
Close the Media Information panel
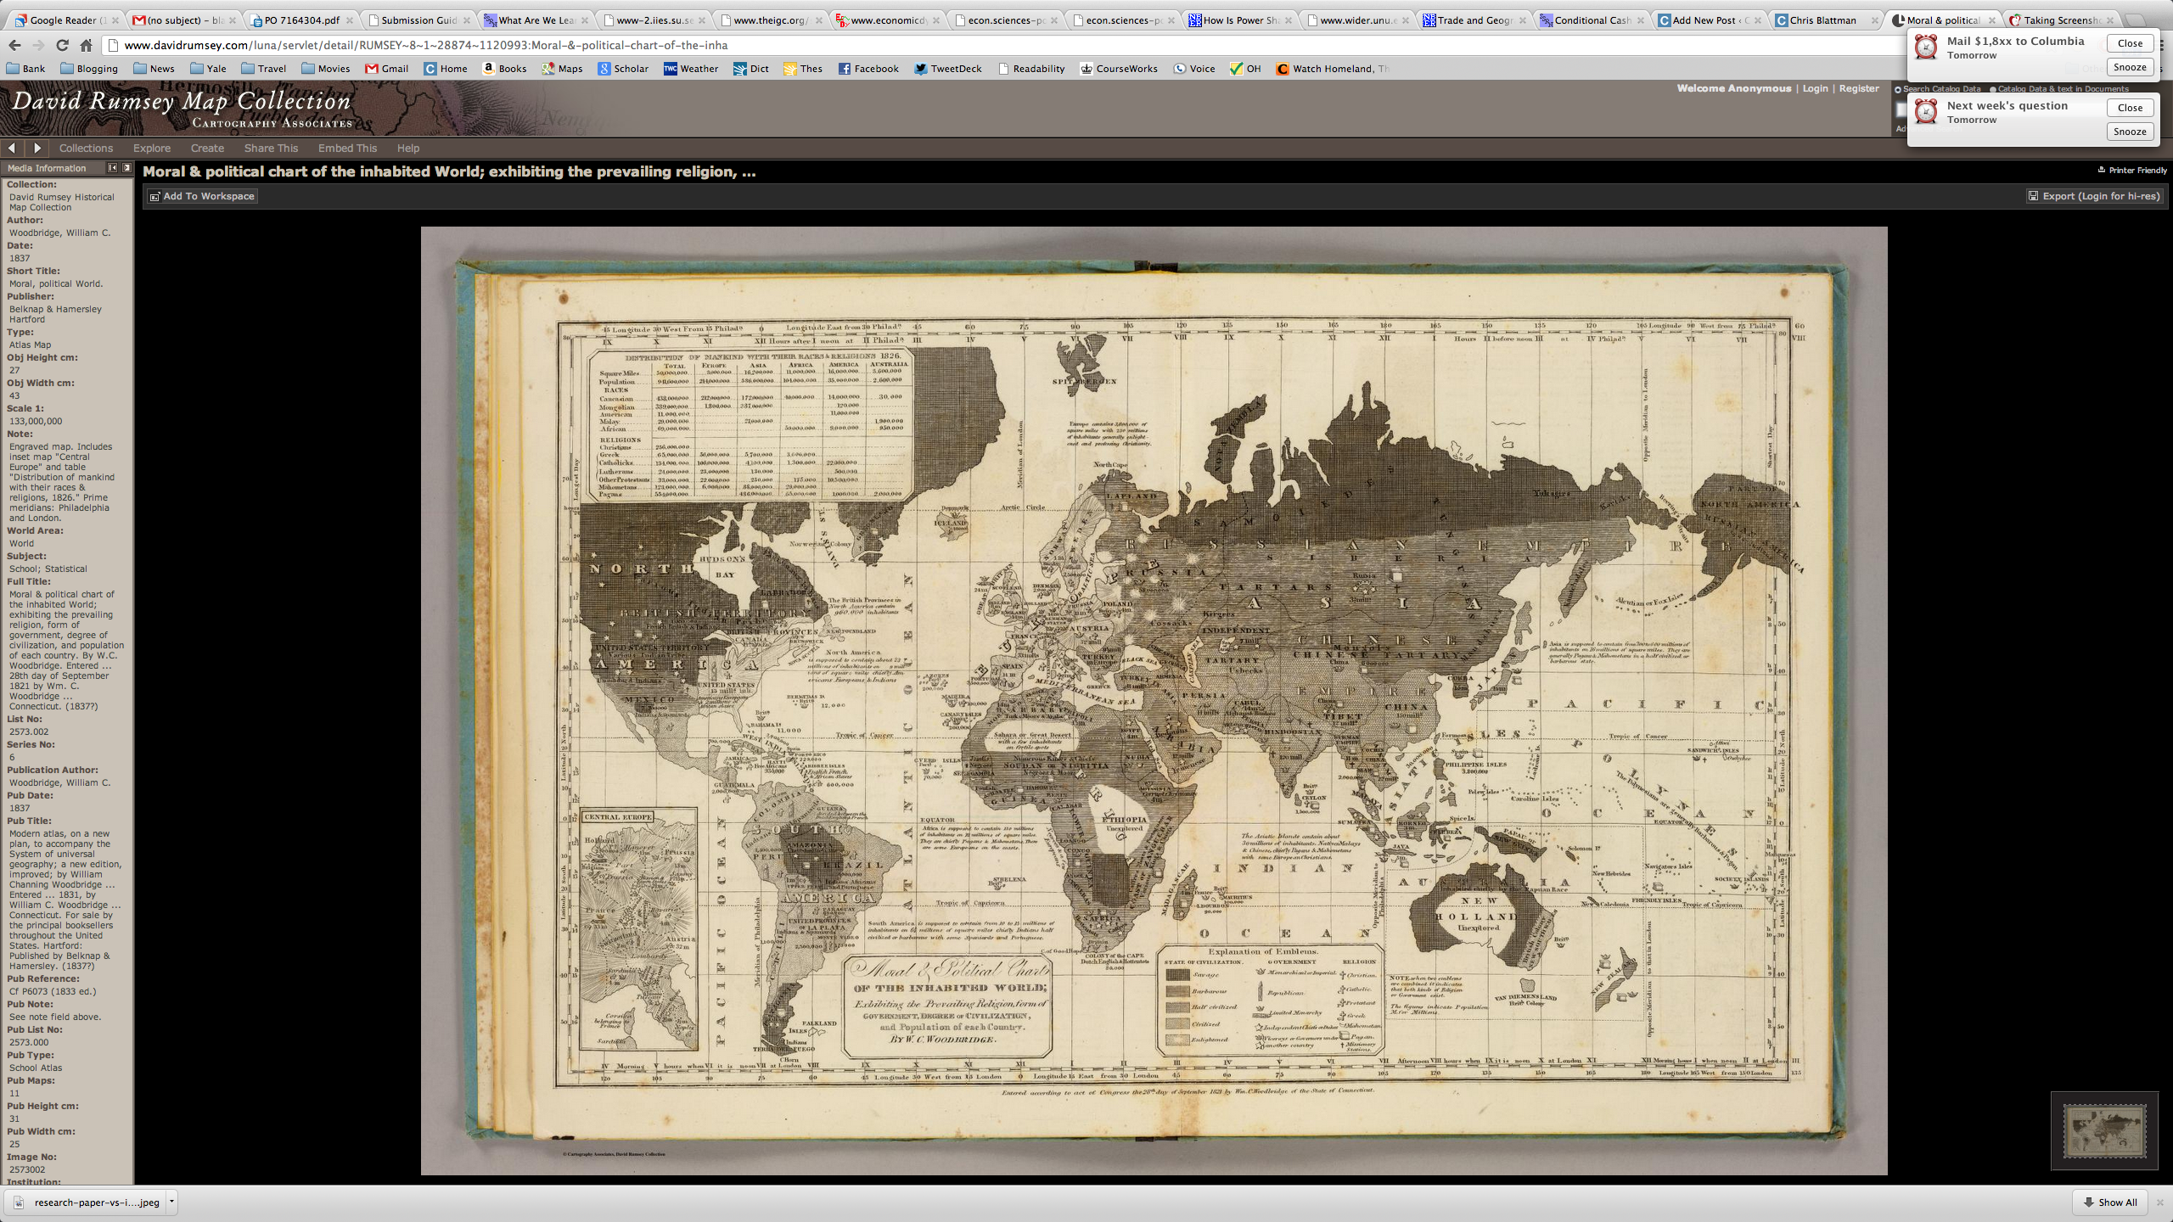(x=127, y=168)
